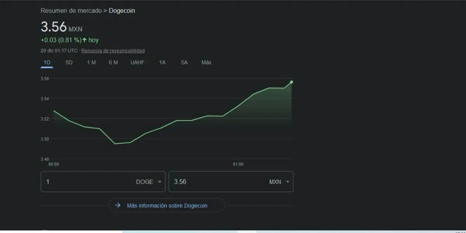The image size is (466, 233).
Task: Focus the DOGE amount input showing 1
Action: (x=85, y=182)
